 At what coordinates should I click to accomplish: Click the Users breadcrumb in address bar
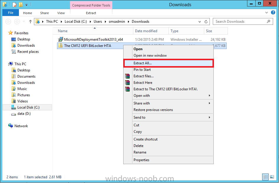98,22
